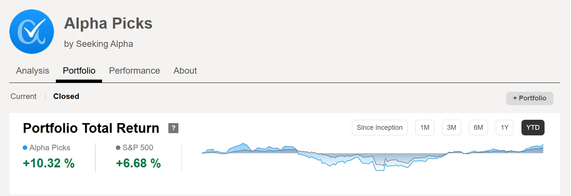Click the gray S&P 500 legend dot
Viewport: 571px width, 196px height.
(118, 148)
